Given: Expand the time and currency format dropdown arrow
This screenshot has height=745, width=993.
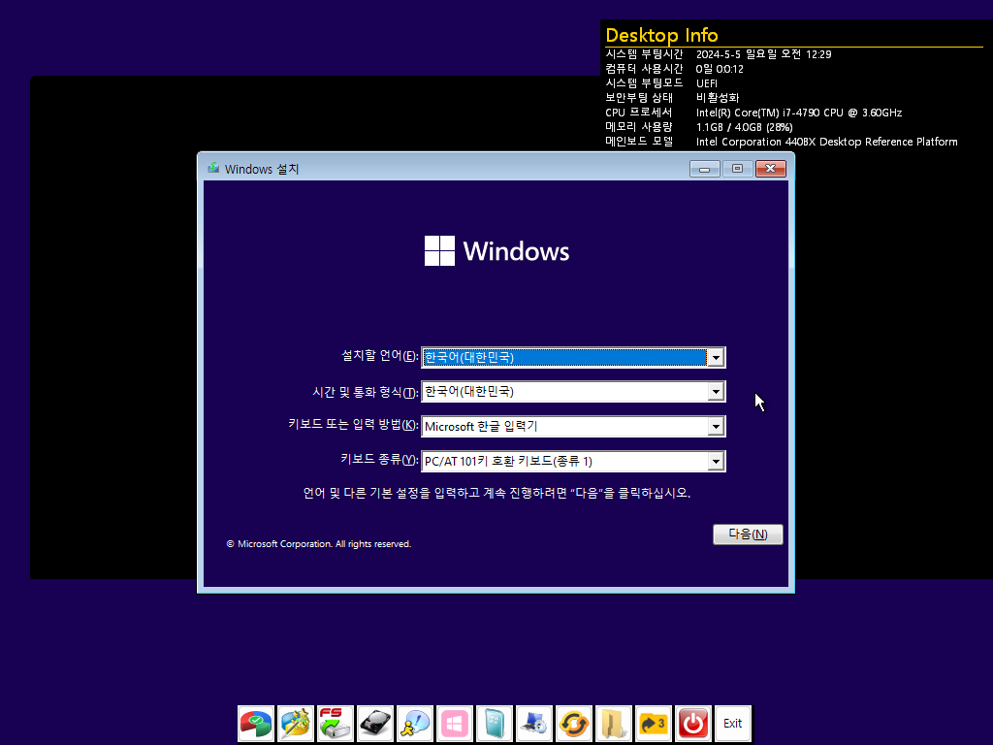Looking at the screenshot, I should coord(716,392).
